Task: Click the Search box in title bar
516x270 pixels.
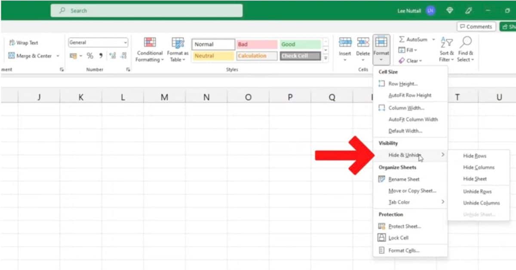Action: (147, 11)
